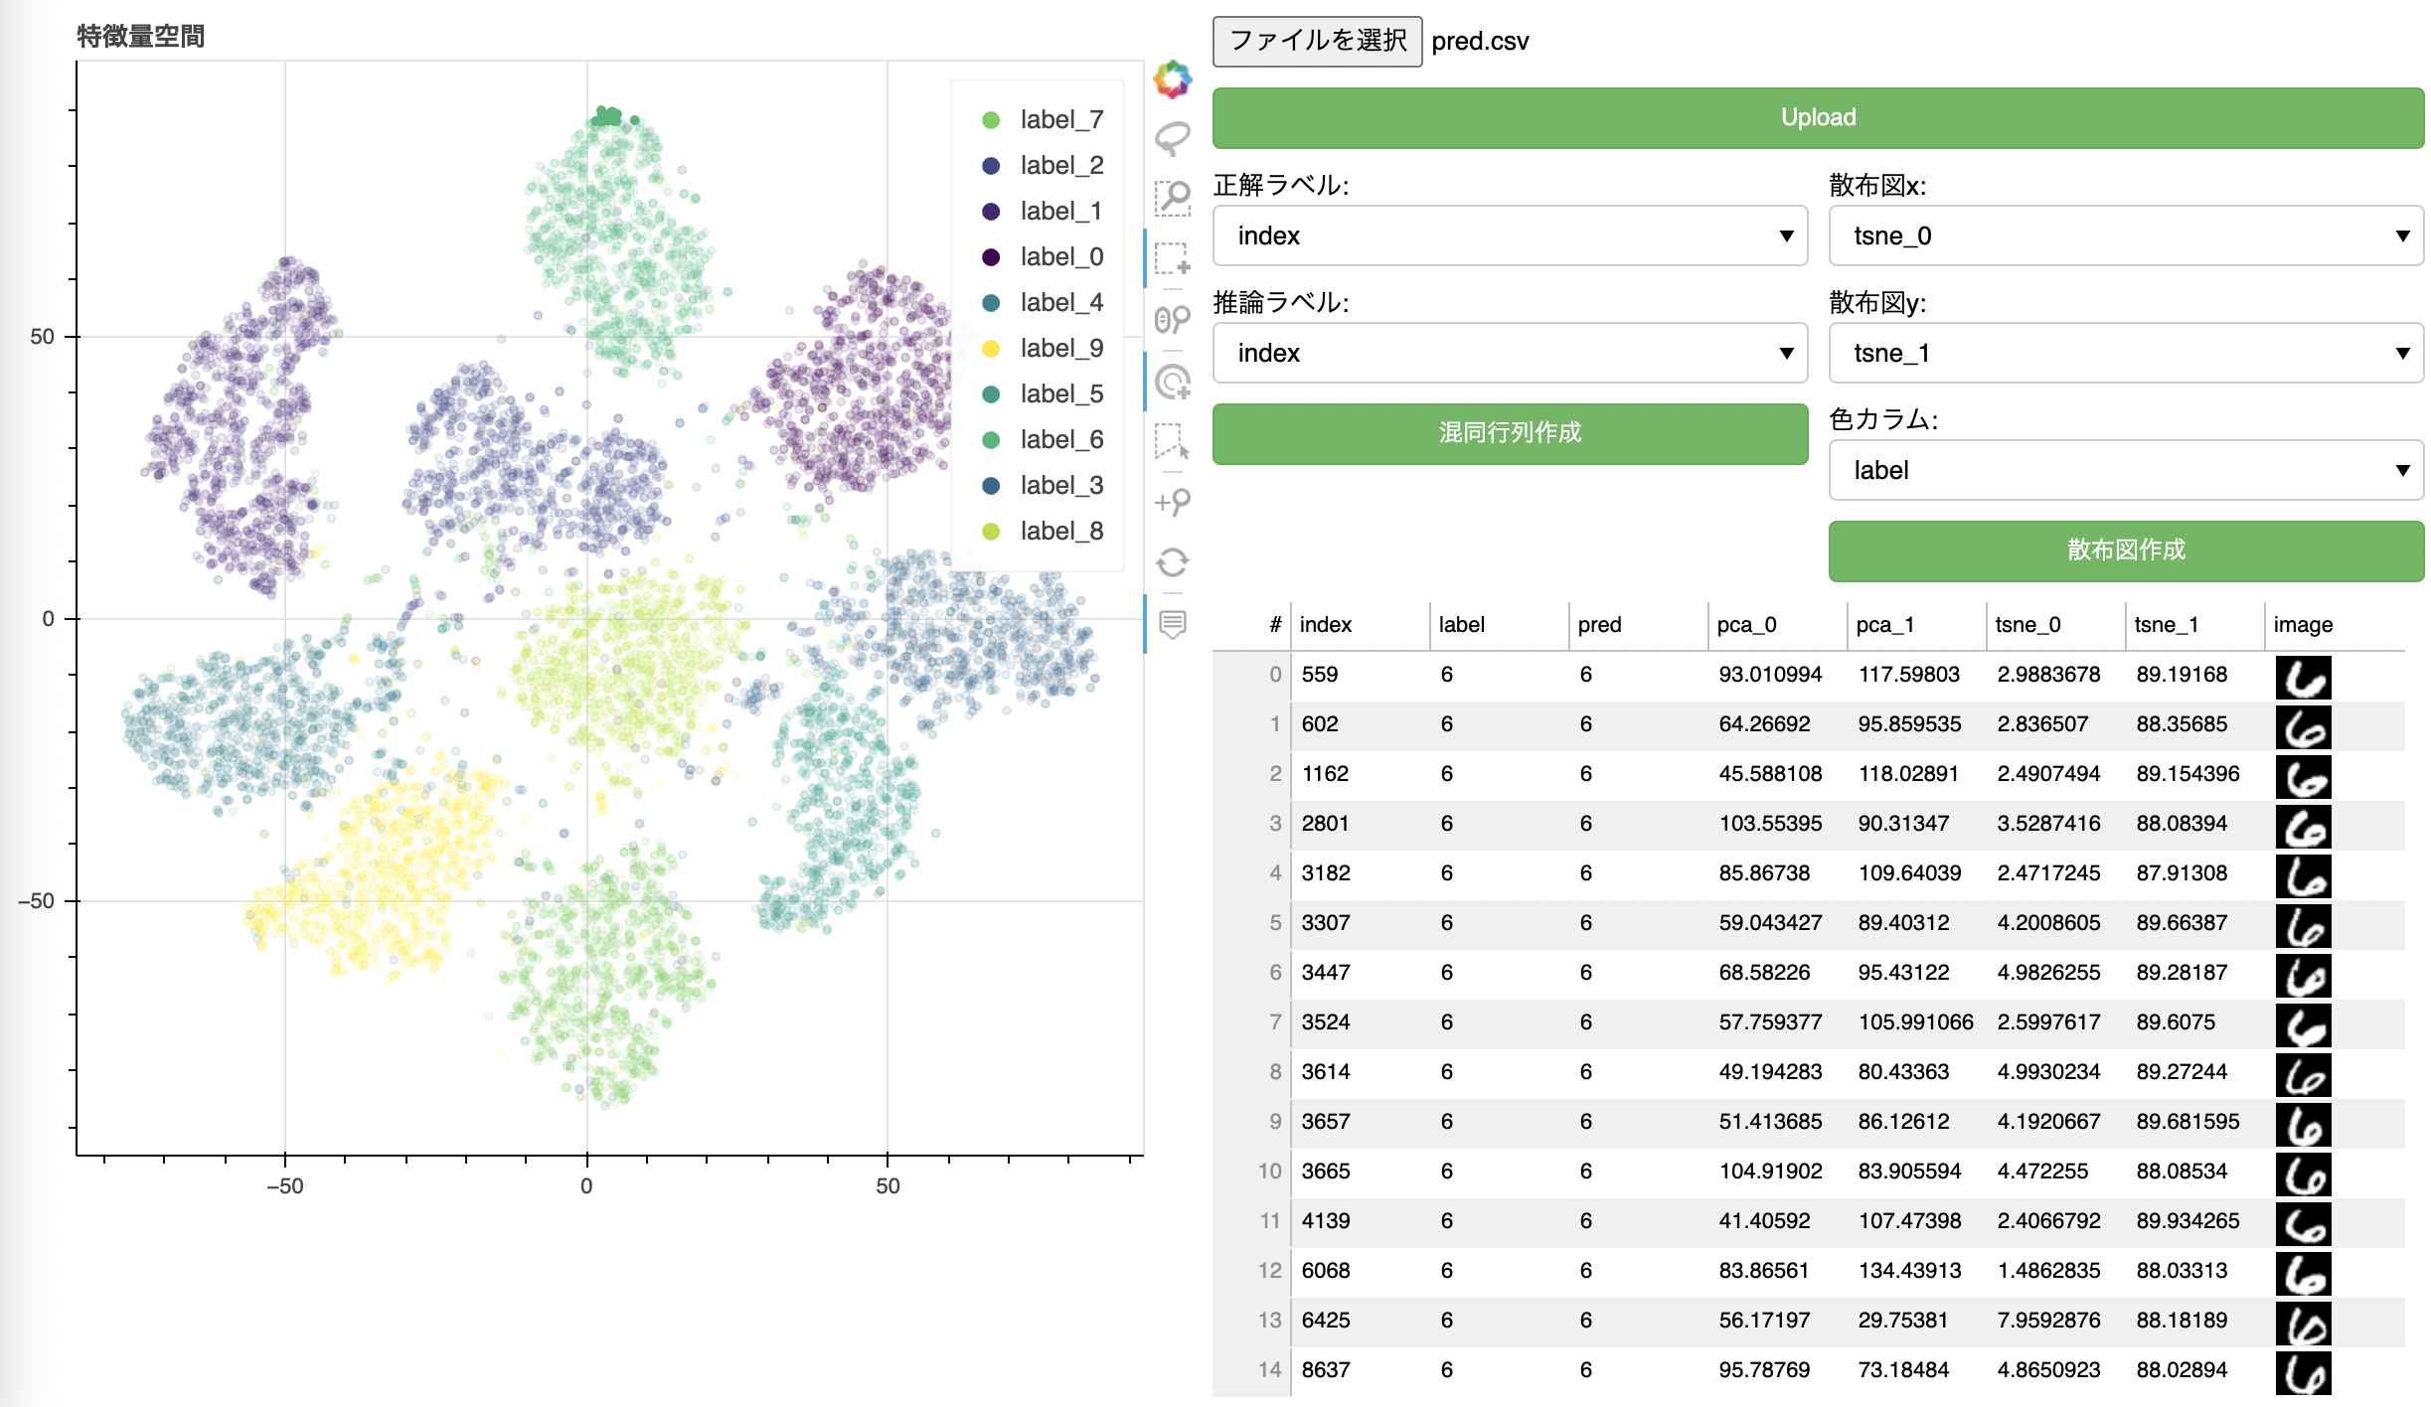This screenshot has height=1407, width=2431.
Task: Expand the 色カラム label dropdown
Action: 2125,471
